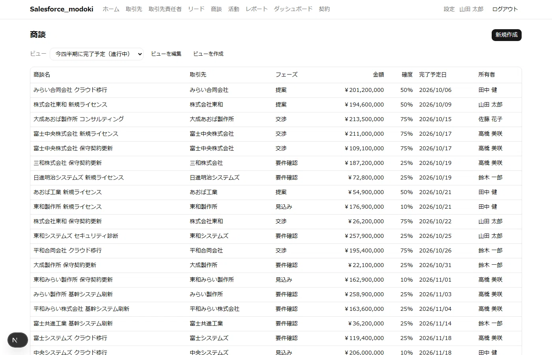Navigate to the リード page
552x355 pixels.
[196, 9]
